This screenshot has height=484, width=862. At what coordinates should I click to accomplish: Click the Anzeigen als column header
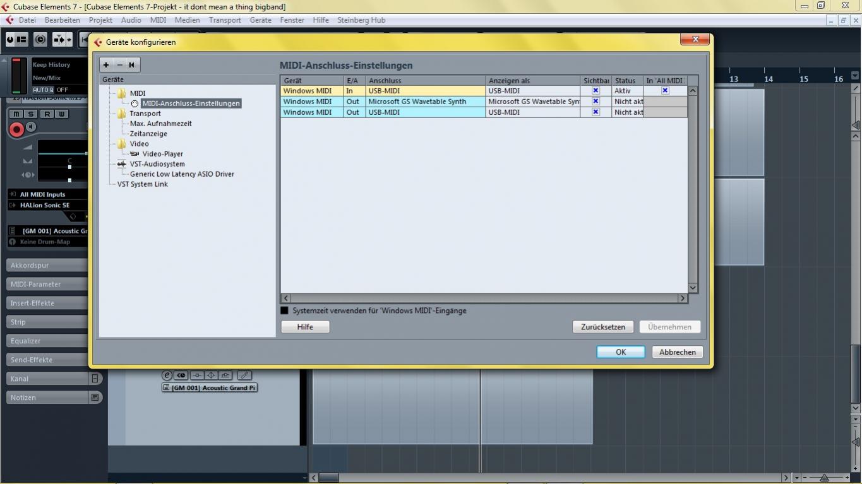tap(533, 81)
